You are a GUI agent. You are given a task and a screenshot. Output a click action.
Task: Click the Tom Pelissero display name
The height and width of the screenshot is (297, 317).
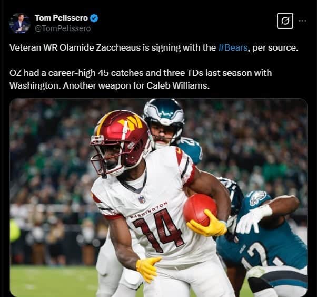click(62, 18)
